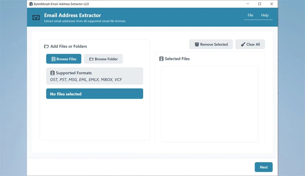This screenshot has width=305, height=176.
Task: Click the clipboard icon beside Supported Formats
Action: click(52, 73)
